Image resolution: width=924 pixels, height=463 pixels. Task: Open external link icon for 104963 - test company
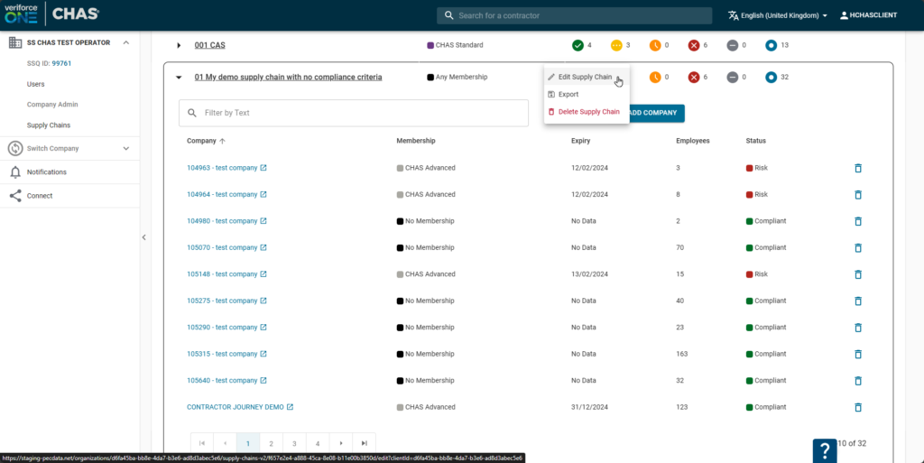coord(263,168)
